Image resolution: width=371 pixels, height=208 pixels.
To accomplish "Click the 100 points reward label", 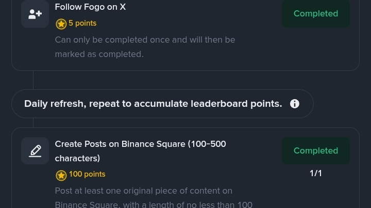I will pos(87,175).
